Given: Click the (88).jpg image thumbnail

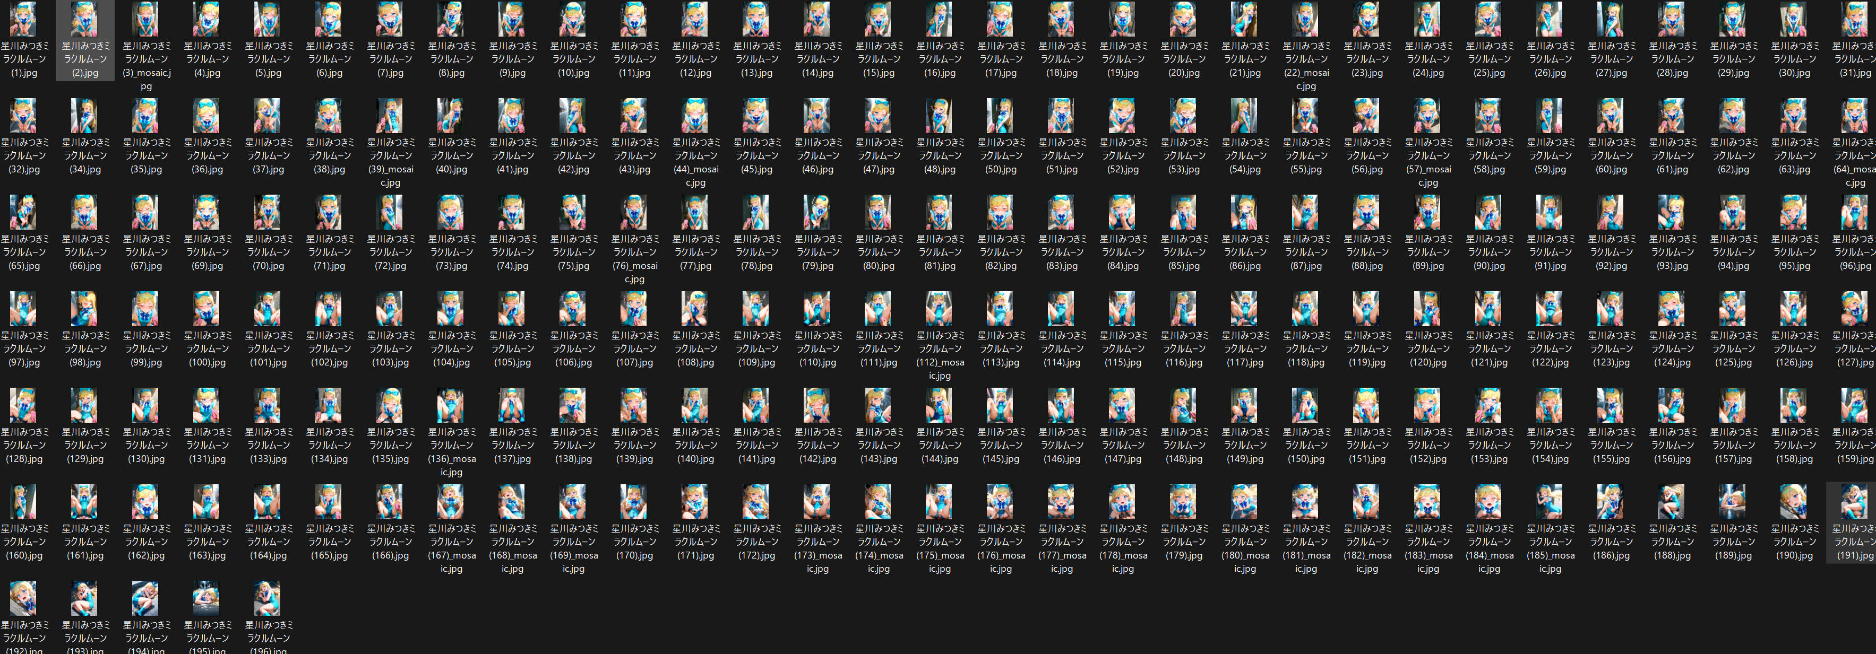Looking at the screenshot, I should click(x=1367, y=212).
